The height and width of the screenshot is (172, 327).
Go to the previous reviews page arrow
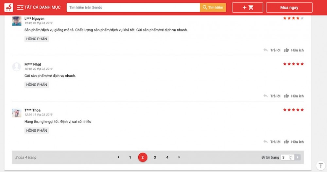[118, 157]
